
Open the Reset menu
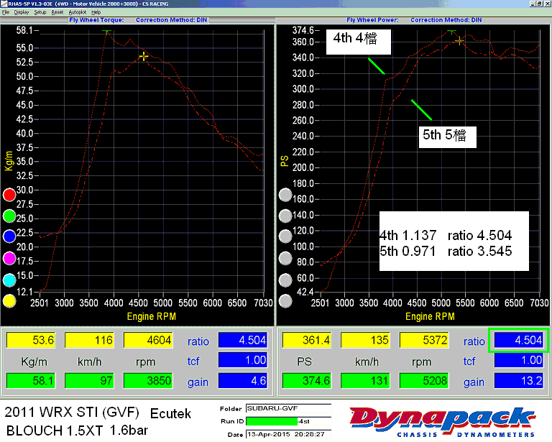[57, 12]
